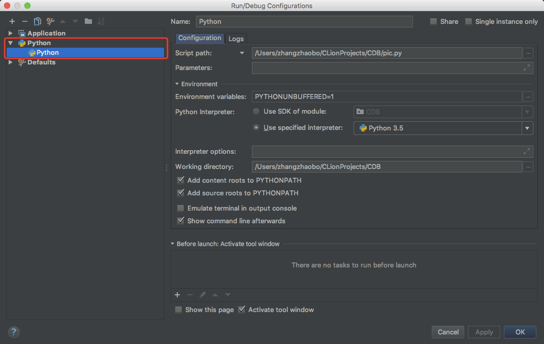Click the Script path field with pic.py

(x=387, y=53)
